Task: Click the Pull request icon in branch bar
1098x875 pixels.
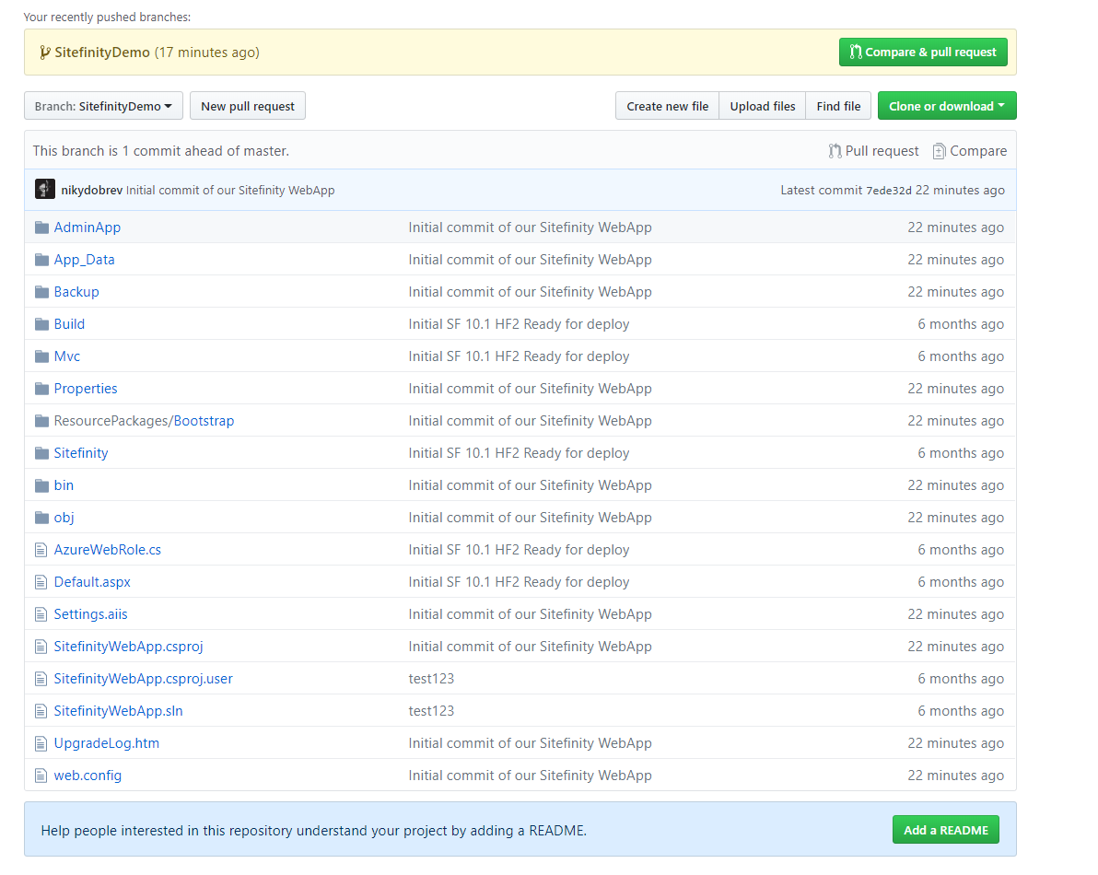Action: (x=835, y=151)
